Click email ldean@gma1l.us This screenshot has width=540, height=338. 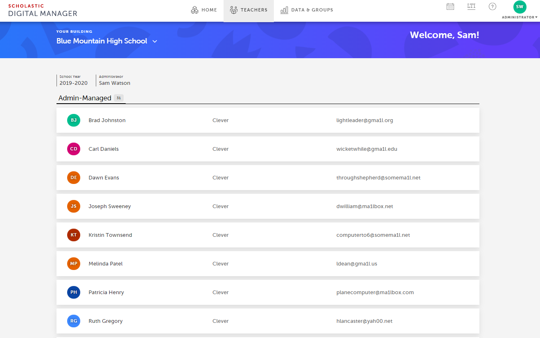point(357,264)
